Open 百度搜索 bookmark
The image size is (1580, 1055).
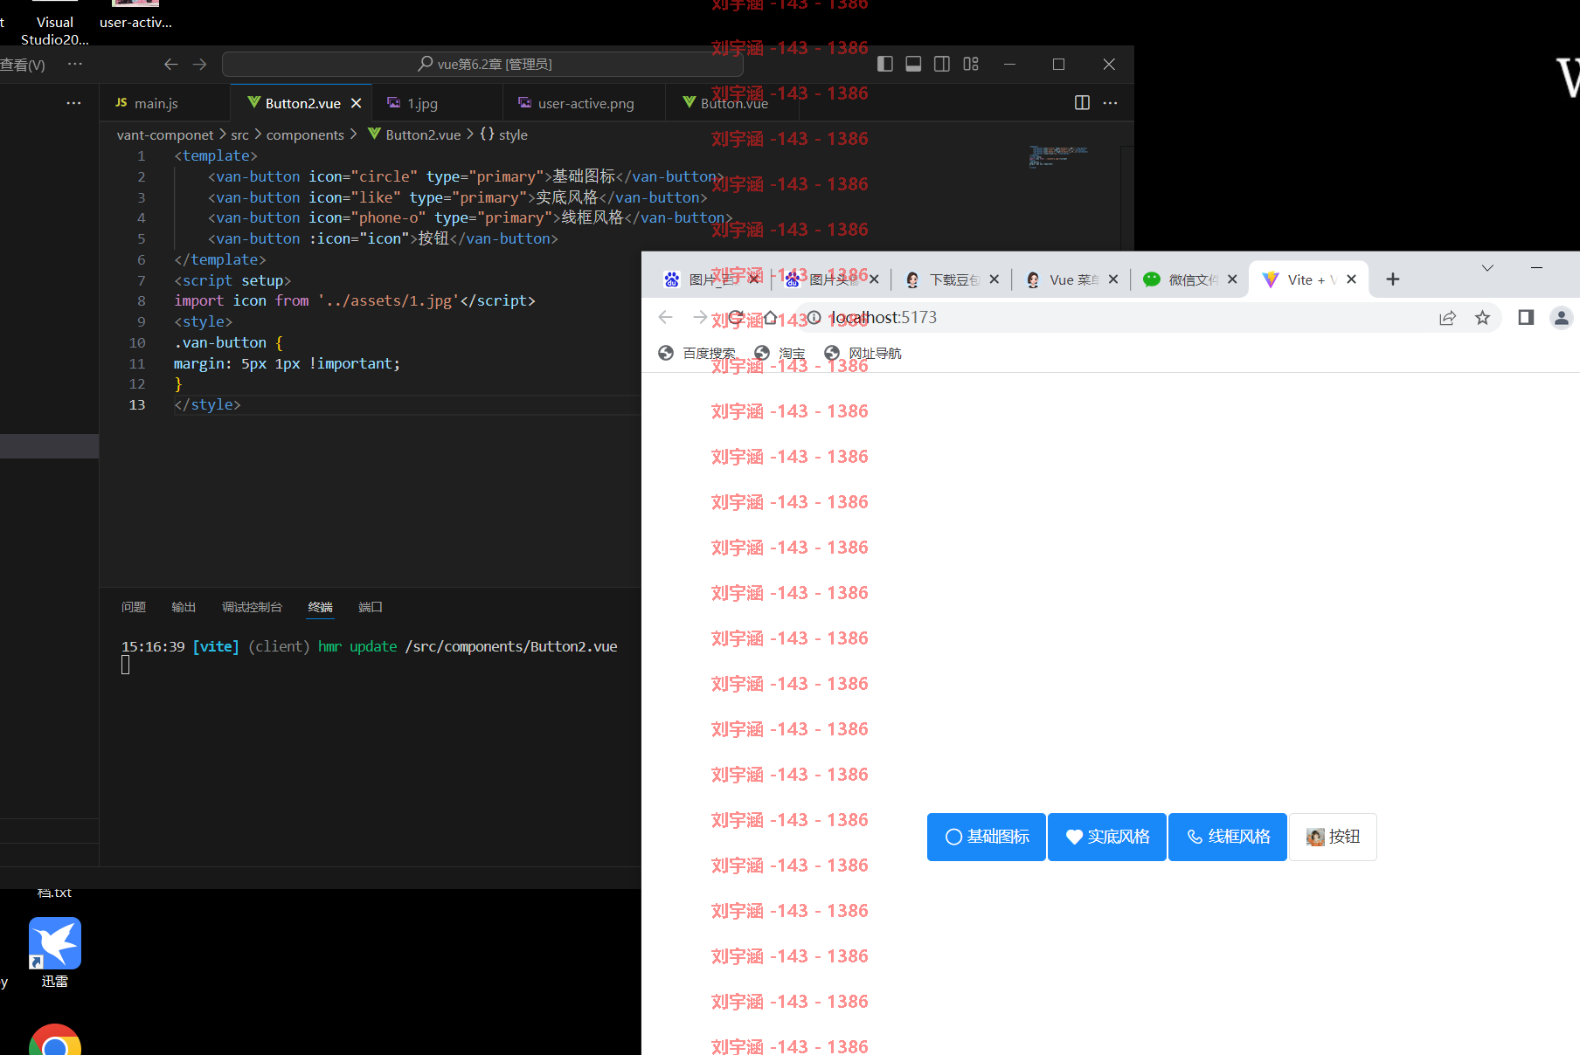click(x=697, y=353)
